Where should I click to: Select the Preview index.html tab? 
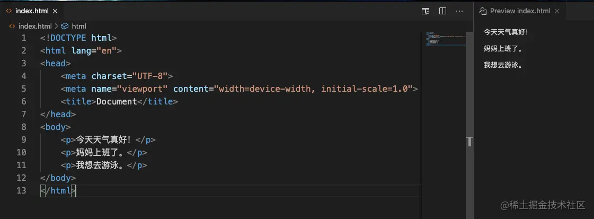click(520, 11)
